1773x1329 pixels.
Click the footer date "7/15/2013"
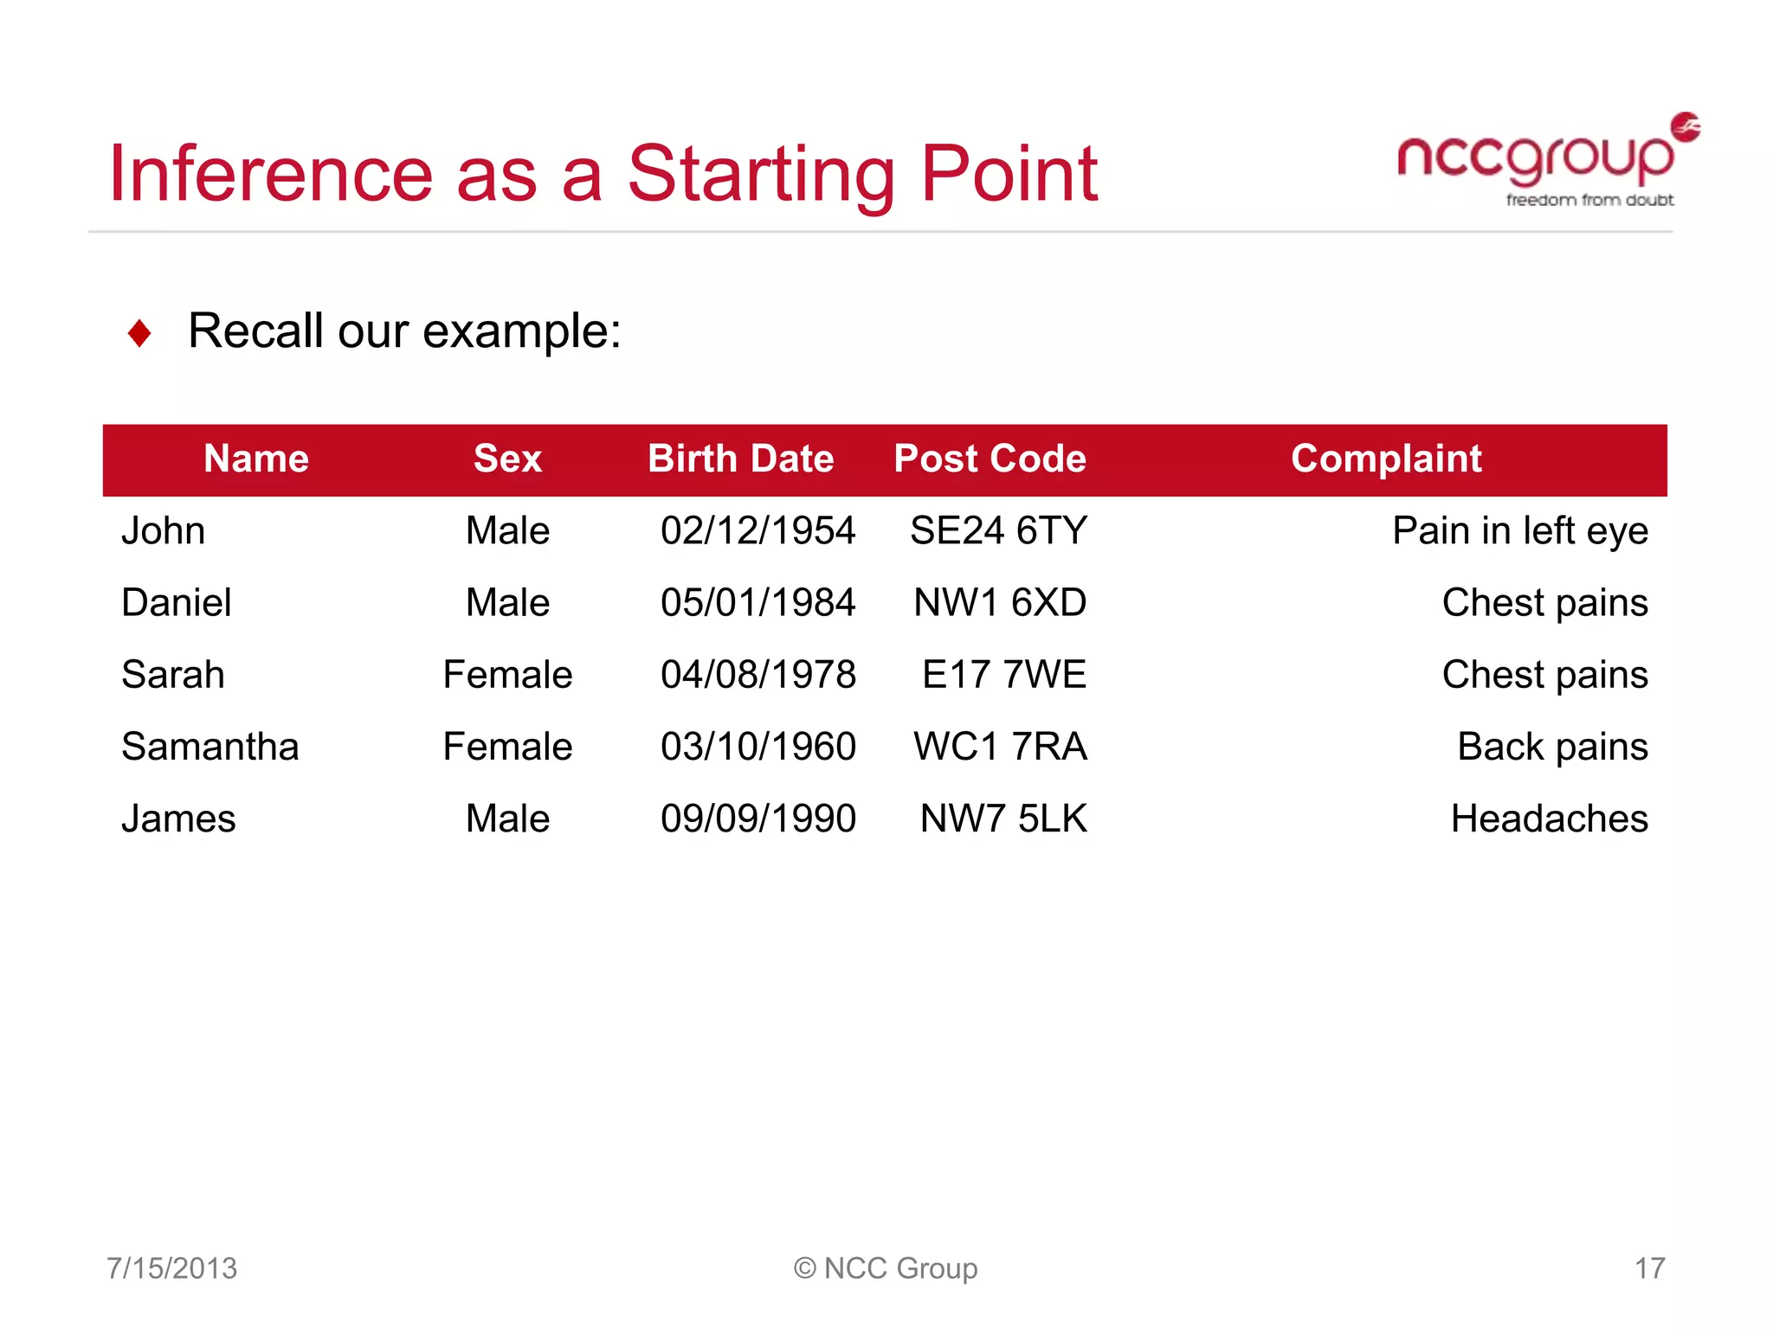pos(171,1268)
